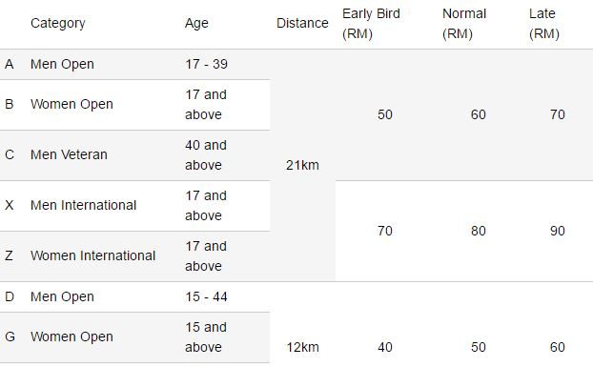
Task: Click the 21km distance cell
Action: pos(302,165)
